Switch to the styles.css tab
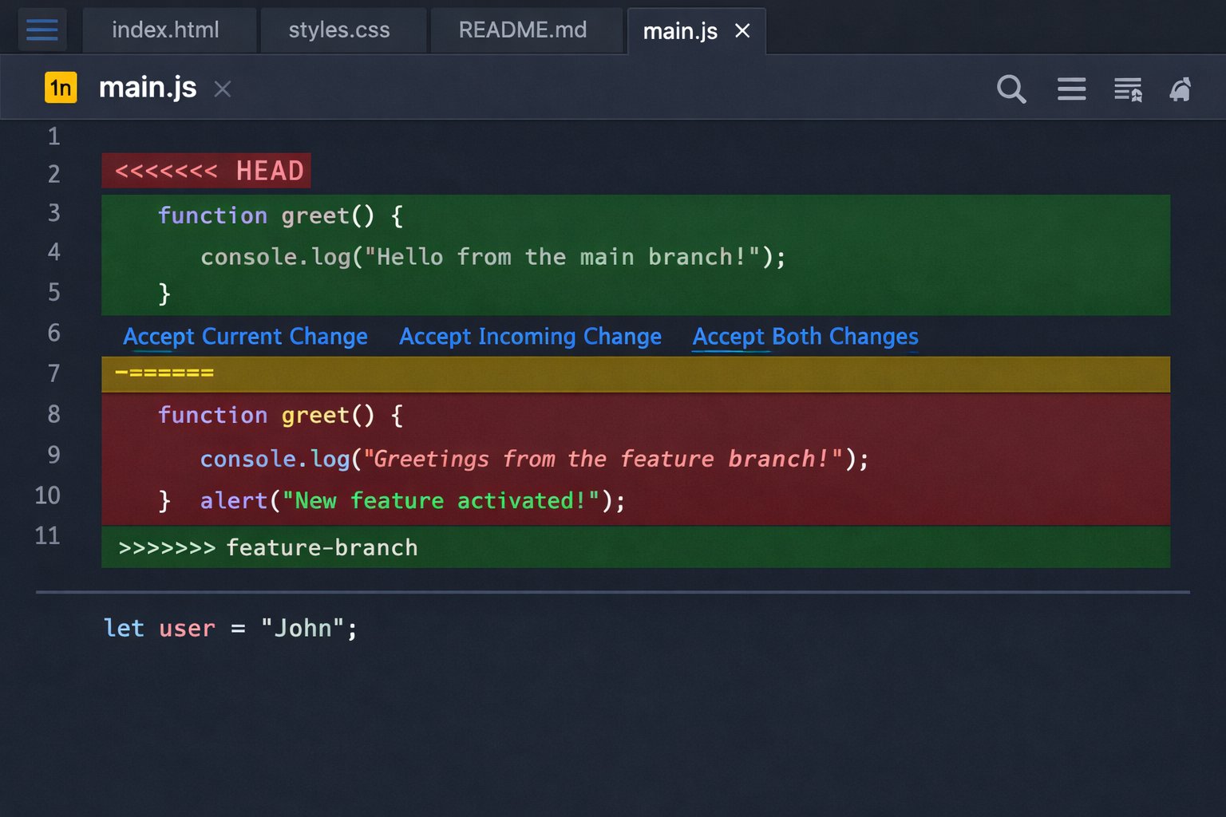 (x=343, y=30)
